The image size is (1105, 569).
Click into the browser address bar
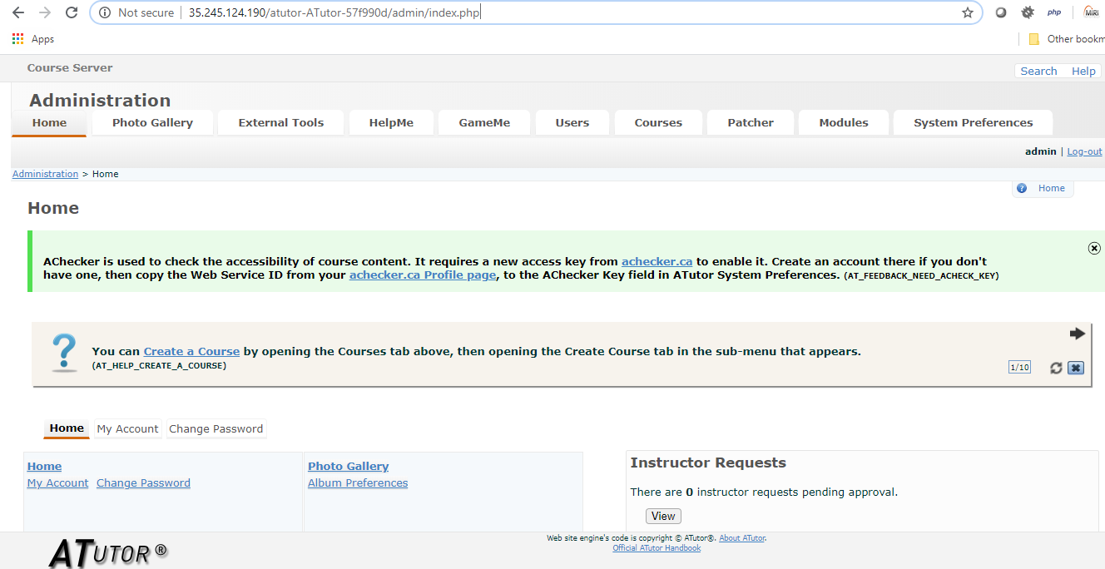[582, 12]
